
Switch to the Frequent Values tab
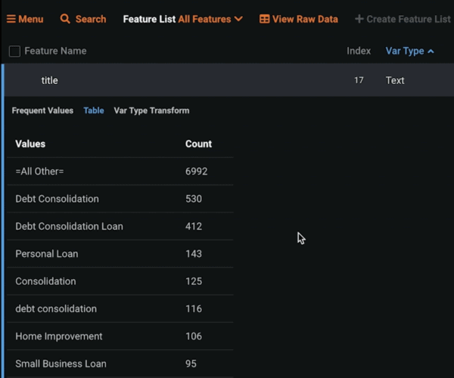tap(42, 110)
